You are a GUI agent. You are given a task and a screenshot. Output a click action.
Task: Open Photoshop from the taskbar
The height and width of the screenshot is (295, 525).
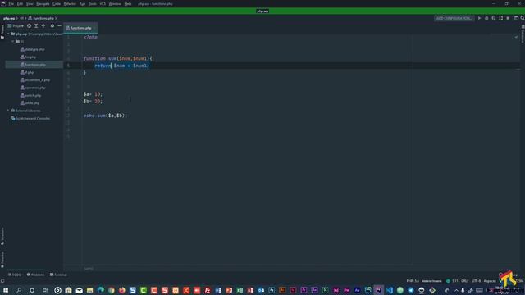(272, 290)
